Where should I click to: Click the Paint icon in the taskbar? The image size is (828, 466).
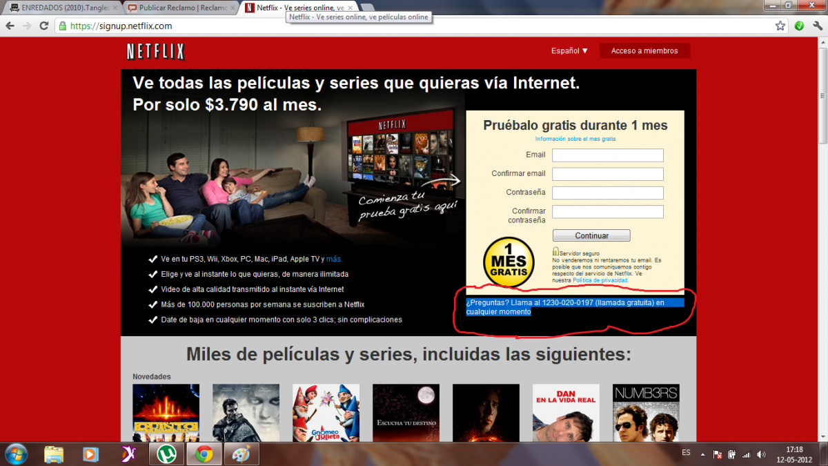[240, 454]
